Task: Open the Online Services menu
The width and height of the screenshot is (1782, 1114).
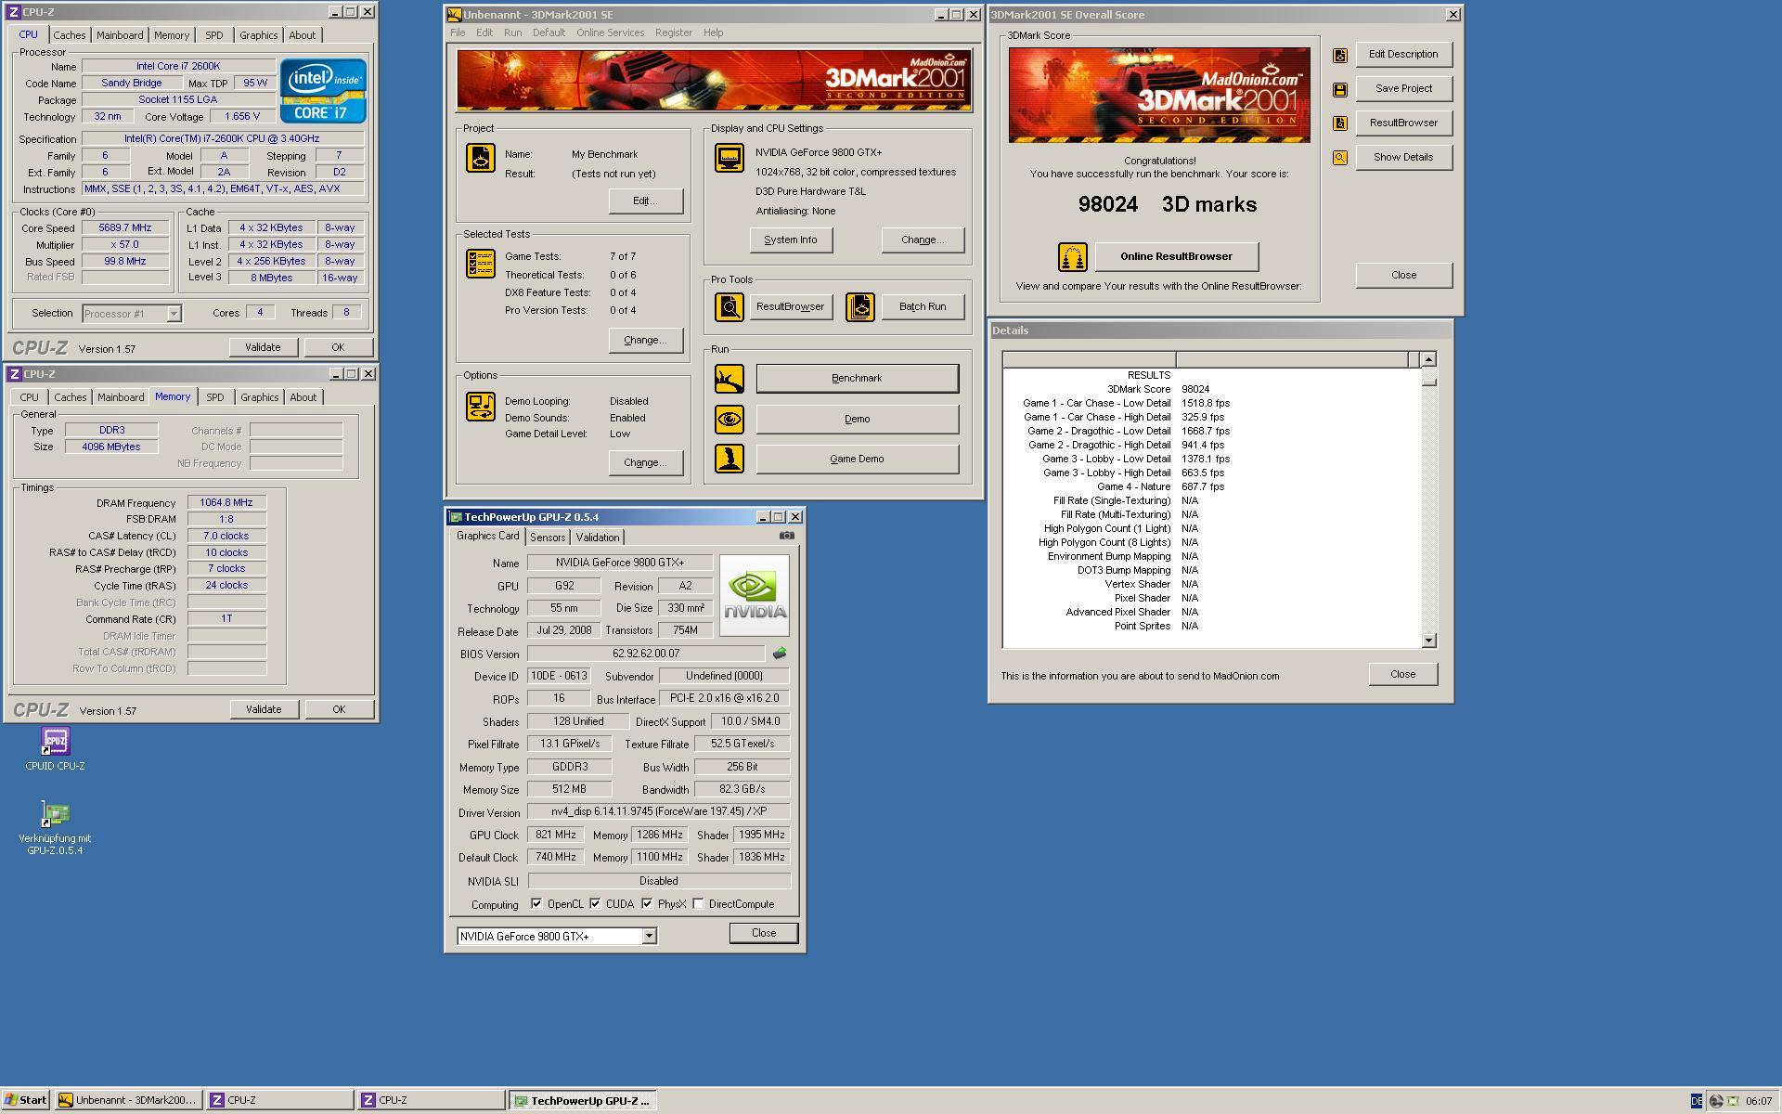Action: pyautogui.click(x=610, y=32)
